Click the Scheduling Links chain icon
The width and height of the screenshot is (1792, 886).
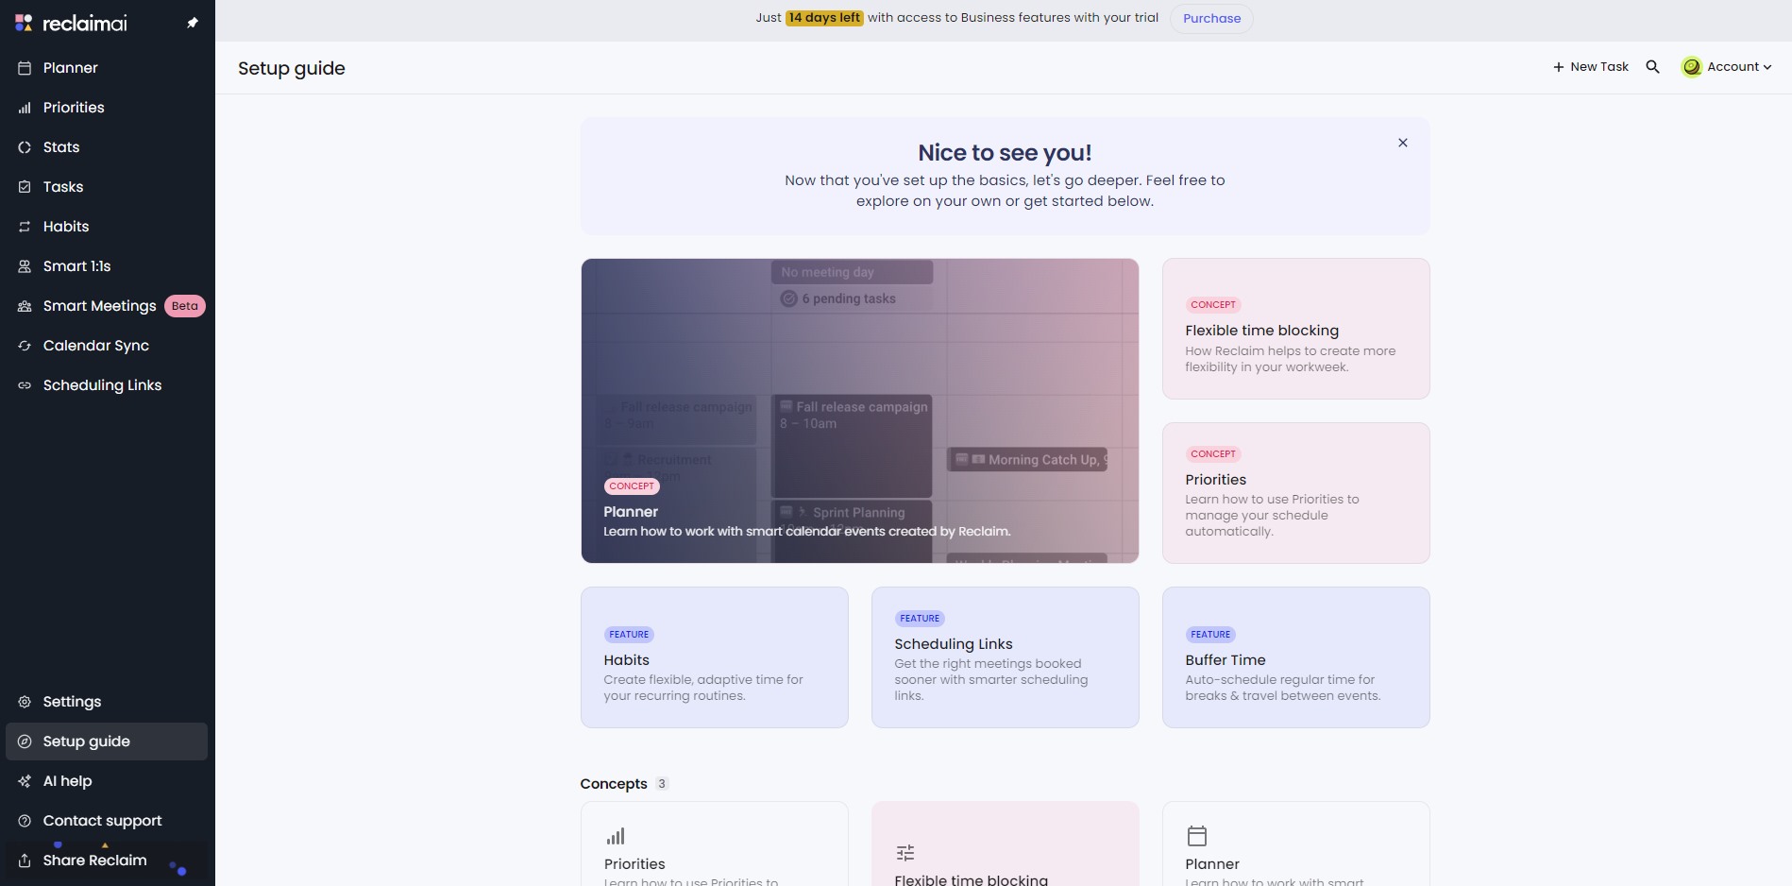(x=25, y=385)
